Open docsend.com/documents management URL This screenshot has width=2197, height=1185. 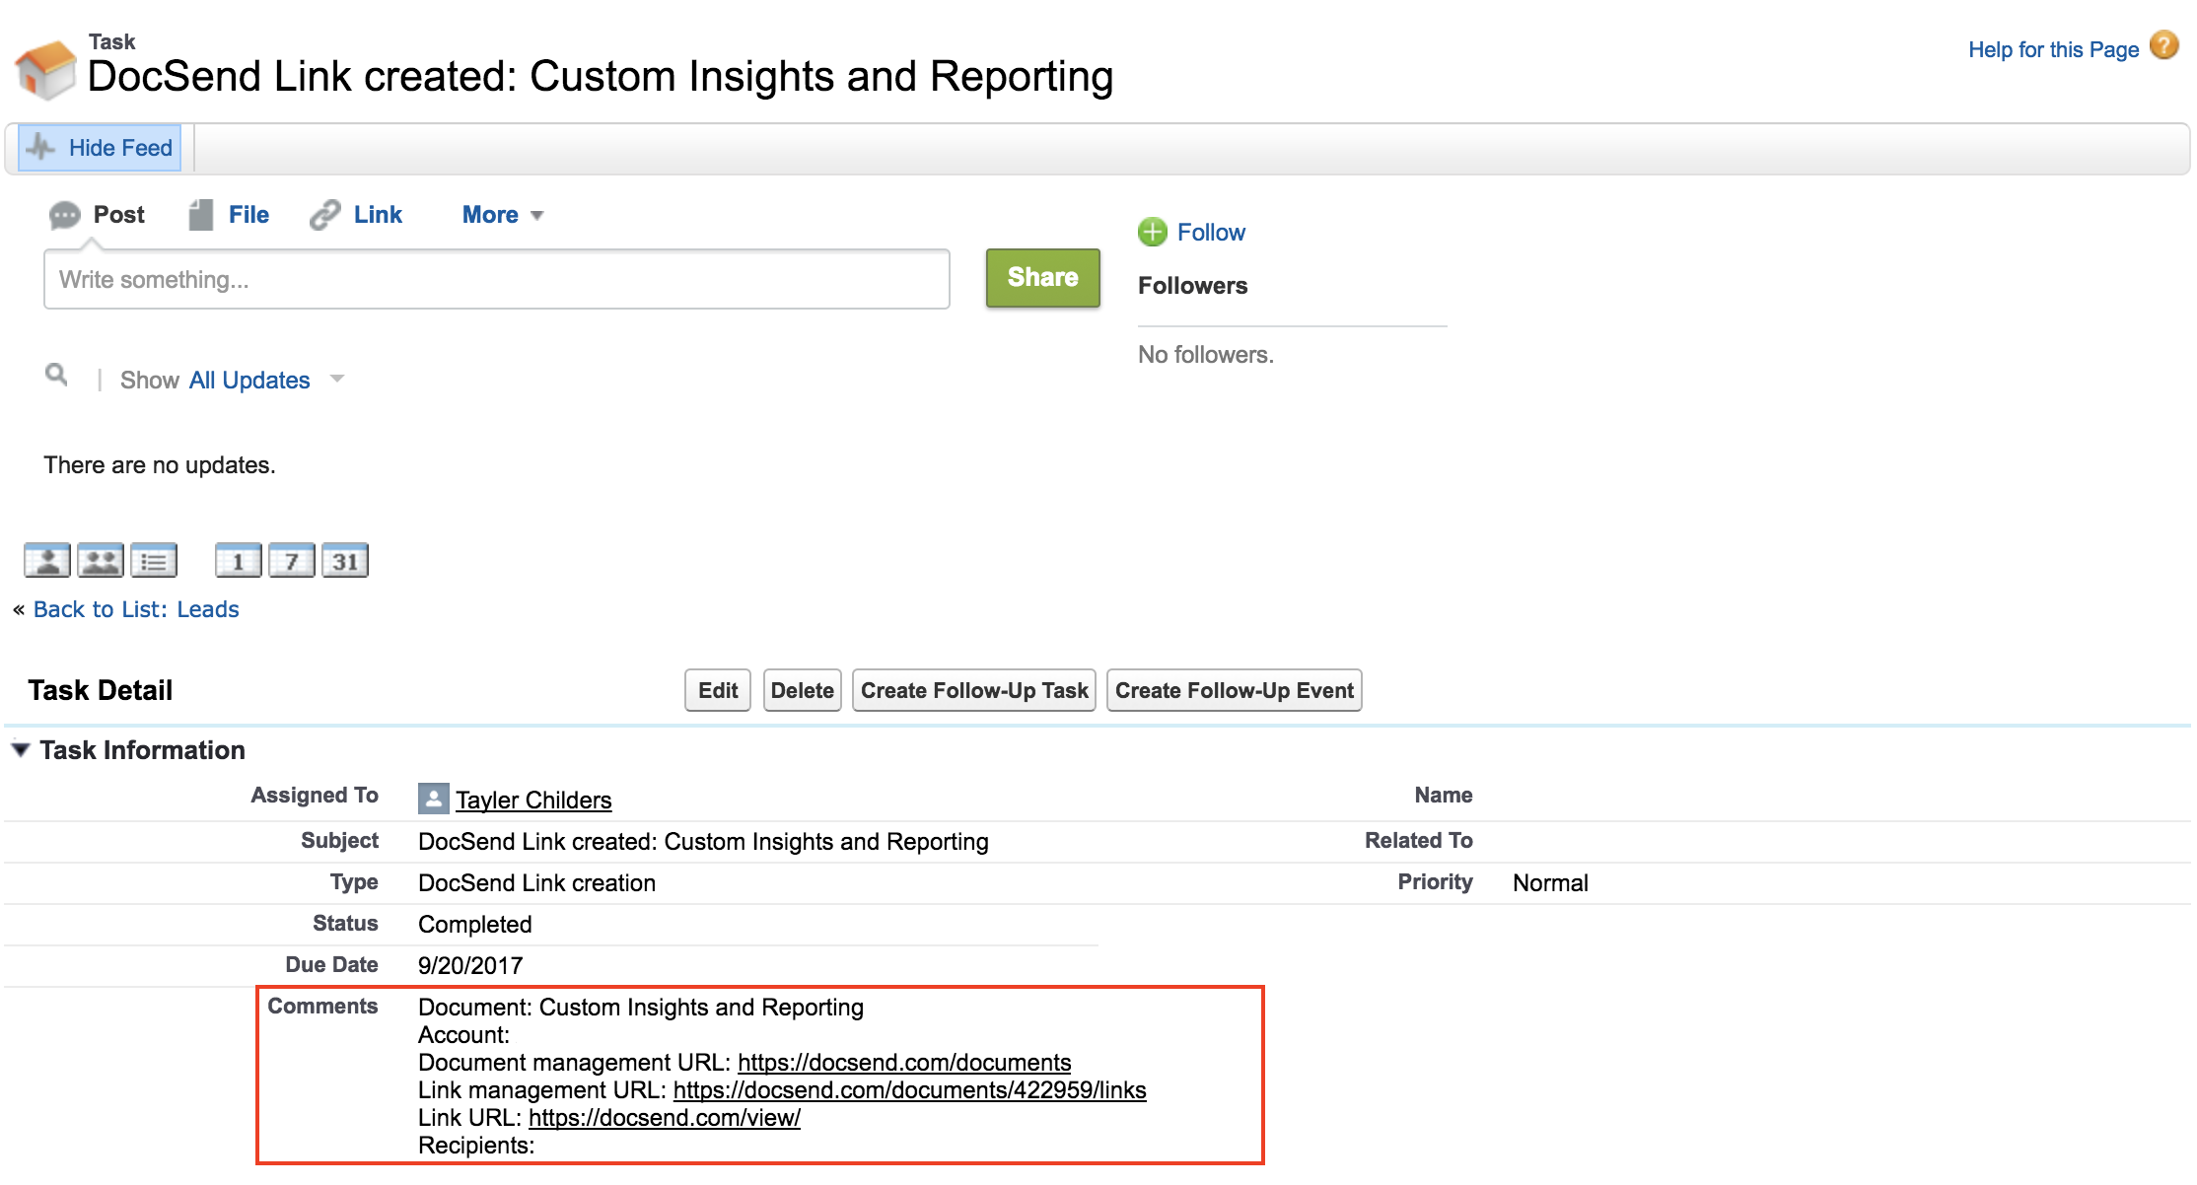pyautogui.click(x=904, y=1062)
